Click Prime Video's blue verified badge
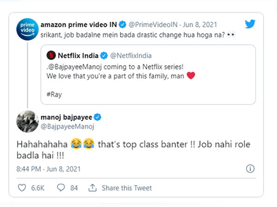This screenshot has width=277, height=207. (x=122, y=24)
